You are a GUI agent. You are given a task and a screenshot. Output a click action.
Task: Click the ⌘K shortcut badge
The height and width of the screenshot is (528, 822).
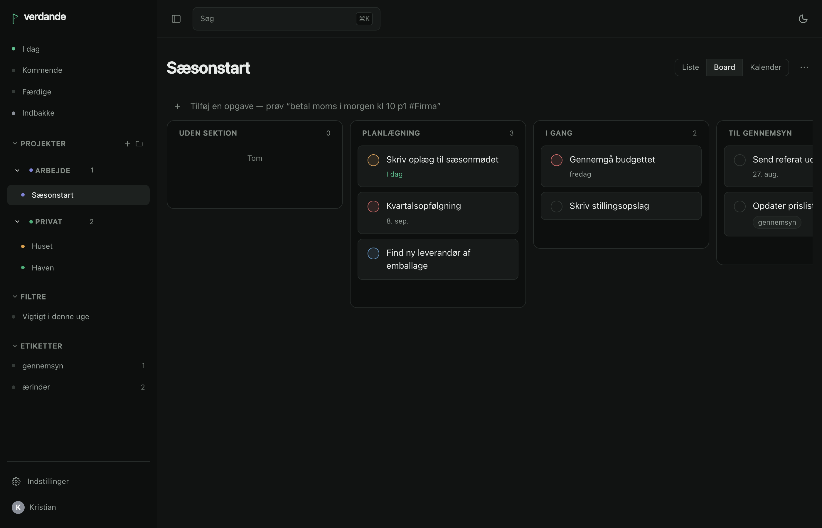tap(364, 19)
